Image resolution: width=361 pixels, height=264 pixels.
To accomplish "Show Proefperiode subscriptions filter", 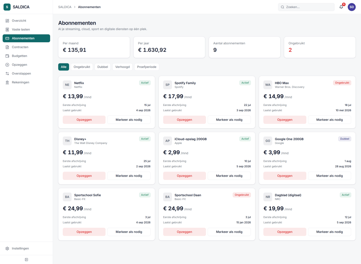I will (x=147, y=67).
